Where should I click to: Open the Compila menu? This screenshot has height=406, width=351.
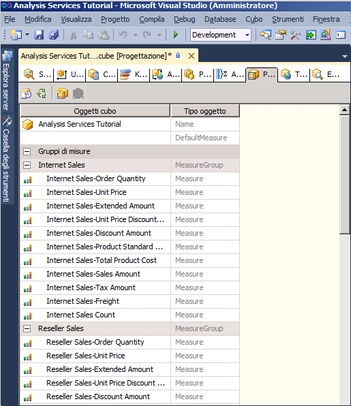(x=152, y=19)
